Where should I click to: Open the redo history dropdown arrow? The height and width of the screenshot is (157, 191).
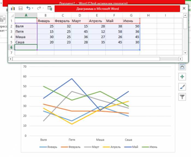pyautogui.click(x=43, y=8)
